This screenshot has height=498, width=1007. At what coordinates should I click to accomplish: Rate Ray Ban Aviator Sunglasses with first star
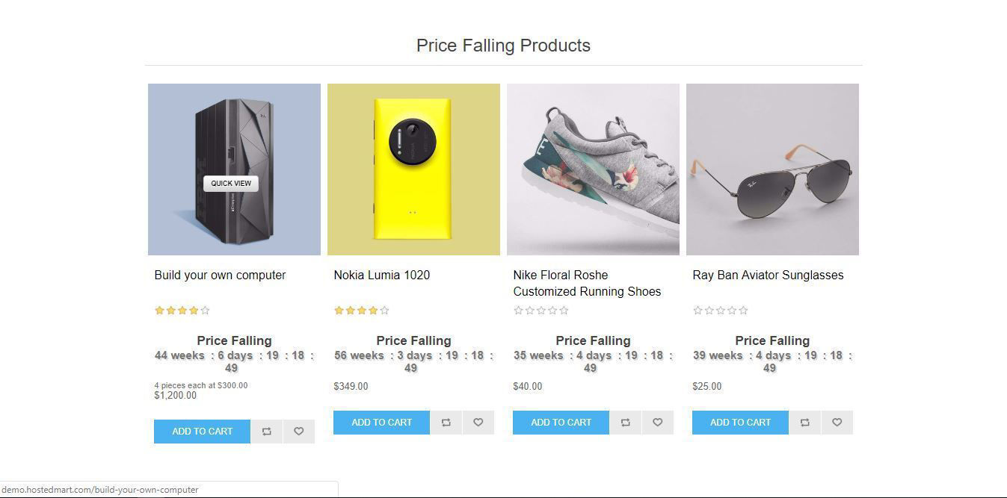pos(697,310)
